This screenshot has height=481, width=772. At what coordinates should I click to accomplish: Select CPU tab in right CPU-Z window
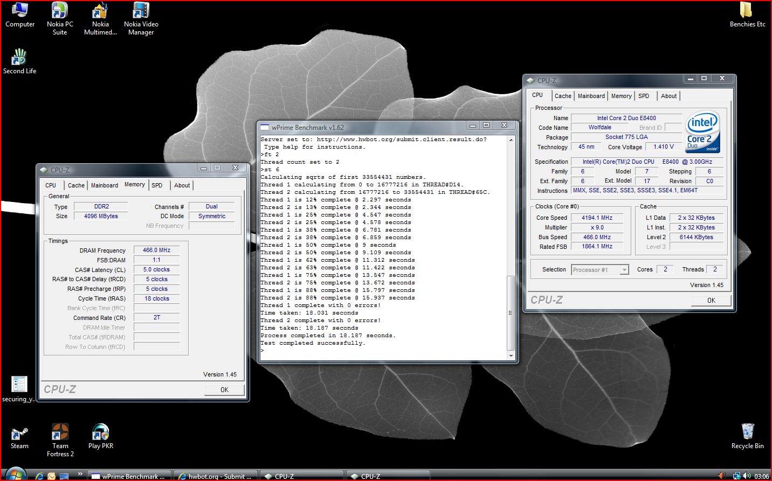(537, 95)
